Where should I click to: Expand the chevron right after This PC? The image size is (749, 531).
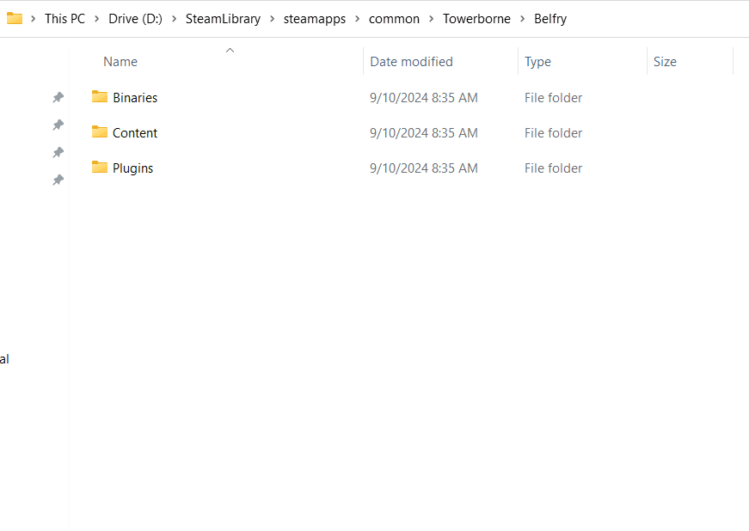[x=97, y=19]
